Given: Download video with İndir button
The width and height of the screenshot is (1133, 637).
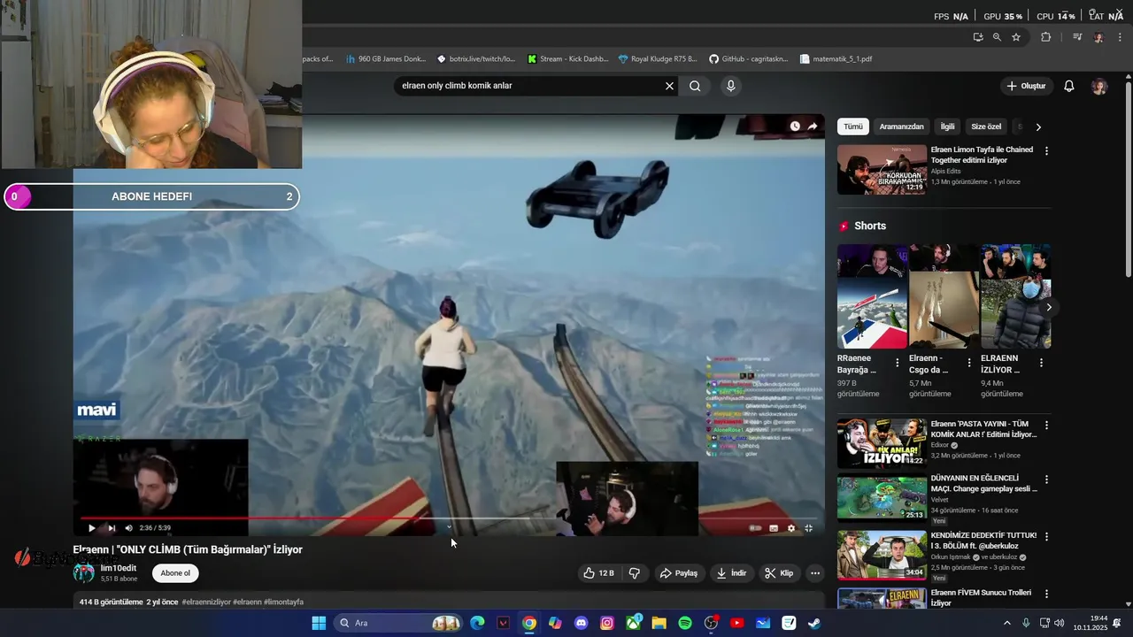Looking at the screenshot, I should tap(731, 573).
